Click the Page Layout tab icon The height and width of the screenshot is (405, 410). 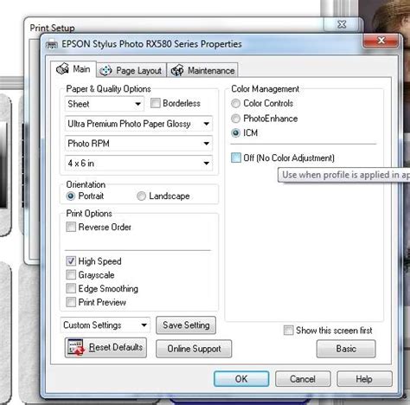[106, 70]
